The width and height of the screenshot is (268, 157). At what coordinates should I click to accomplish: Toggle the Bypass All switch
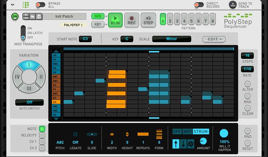point(41,5)
